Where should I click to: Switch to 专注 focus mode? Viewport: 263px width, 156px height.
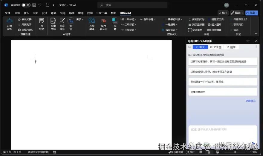click(191, 152)
